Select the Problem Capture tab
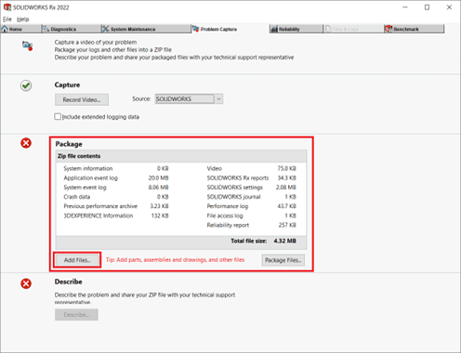Viewport: 461px width, 353px height. [x=230, y=29]
